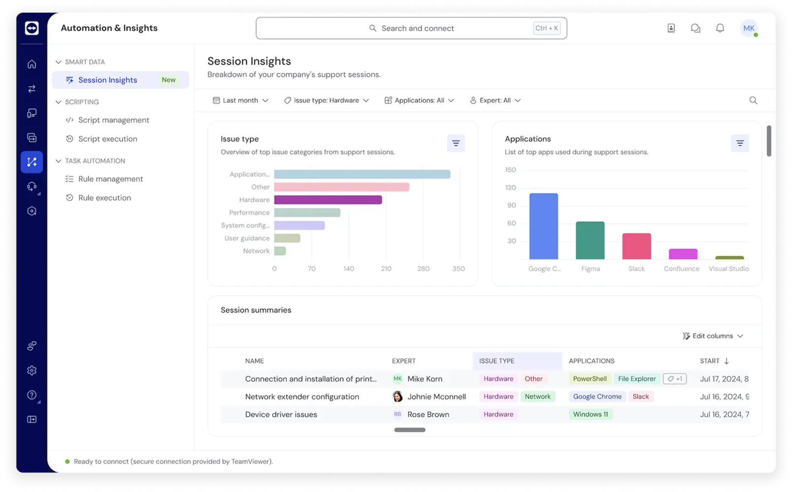Open the Edit columns dropdown
The width and height of the screenshot is (792, 492).
tap(713, 336)
